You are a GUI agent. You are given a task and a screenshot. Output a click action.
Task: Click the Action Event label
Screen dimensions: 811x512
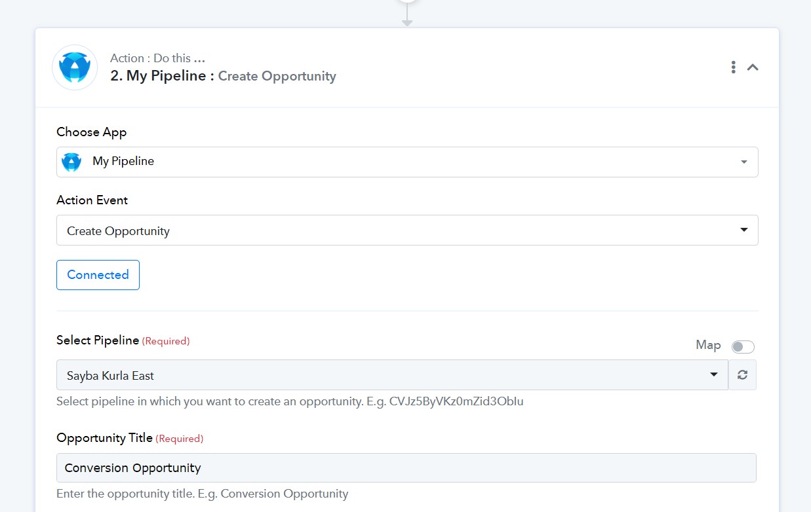pos(92,200)
